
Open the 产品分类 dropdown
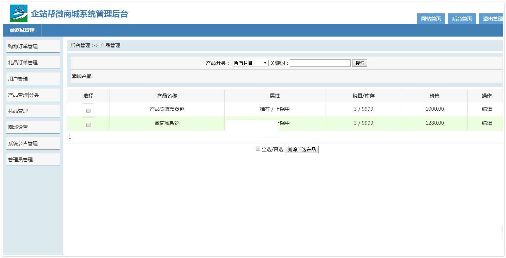[250, 63]
